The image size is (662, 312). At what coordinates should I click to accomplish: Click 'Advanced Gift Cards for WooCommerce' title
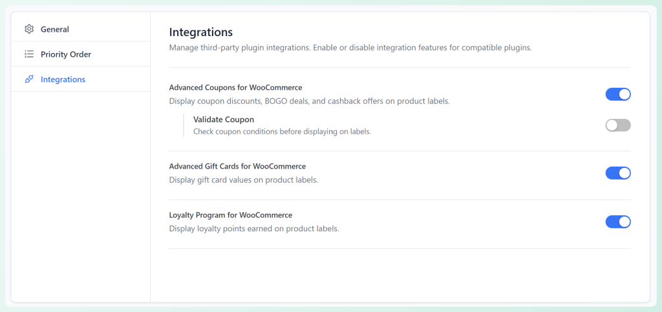pyautogui.click(x=237, y=166)
